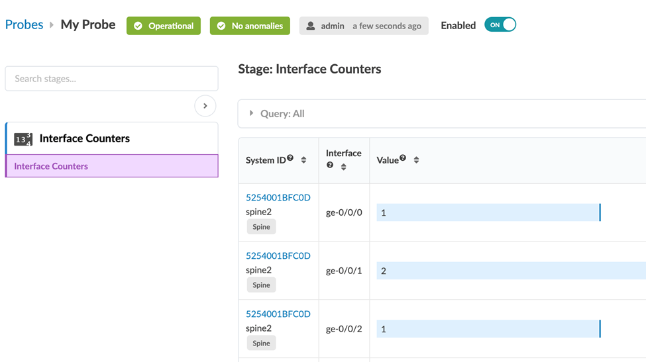Sort table by System ID column

click(x=303, y=160)
